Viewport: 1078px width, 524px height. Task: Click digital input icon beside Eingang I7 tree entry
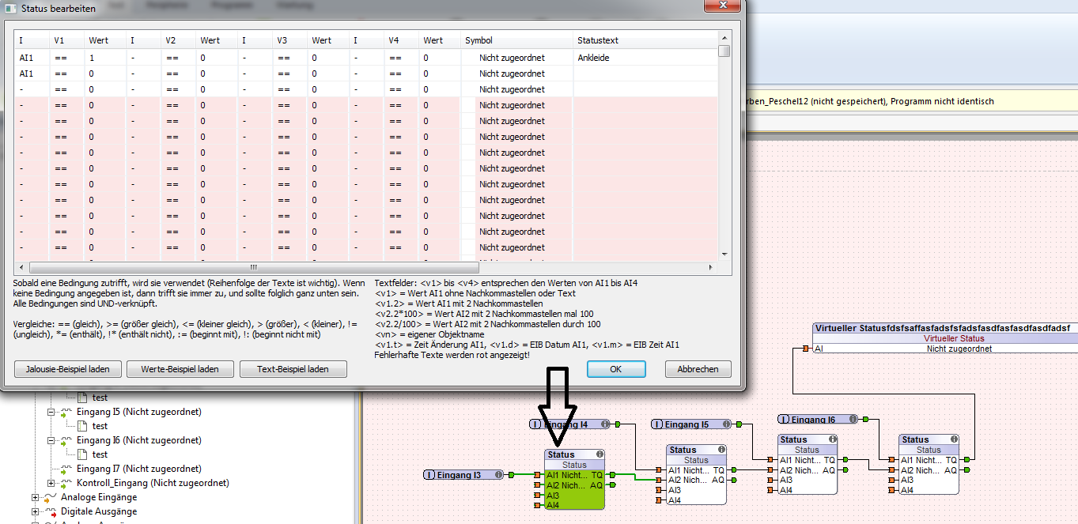coord(67,469)
